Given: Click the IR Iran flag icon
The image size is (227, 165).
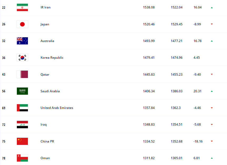Looking at the screenshot, I should pos(22,7).
